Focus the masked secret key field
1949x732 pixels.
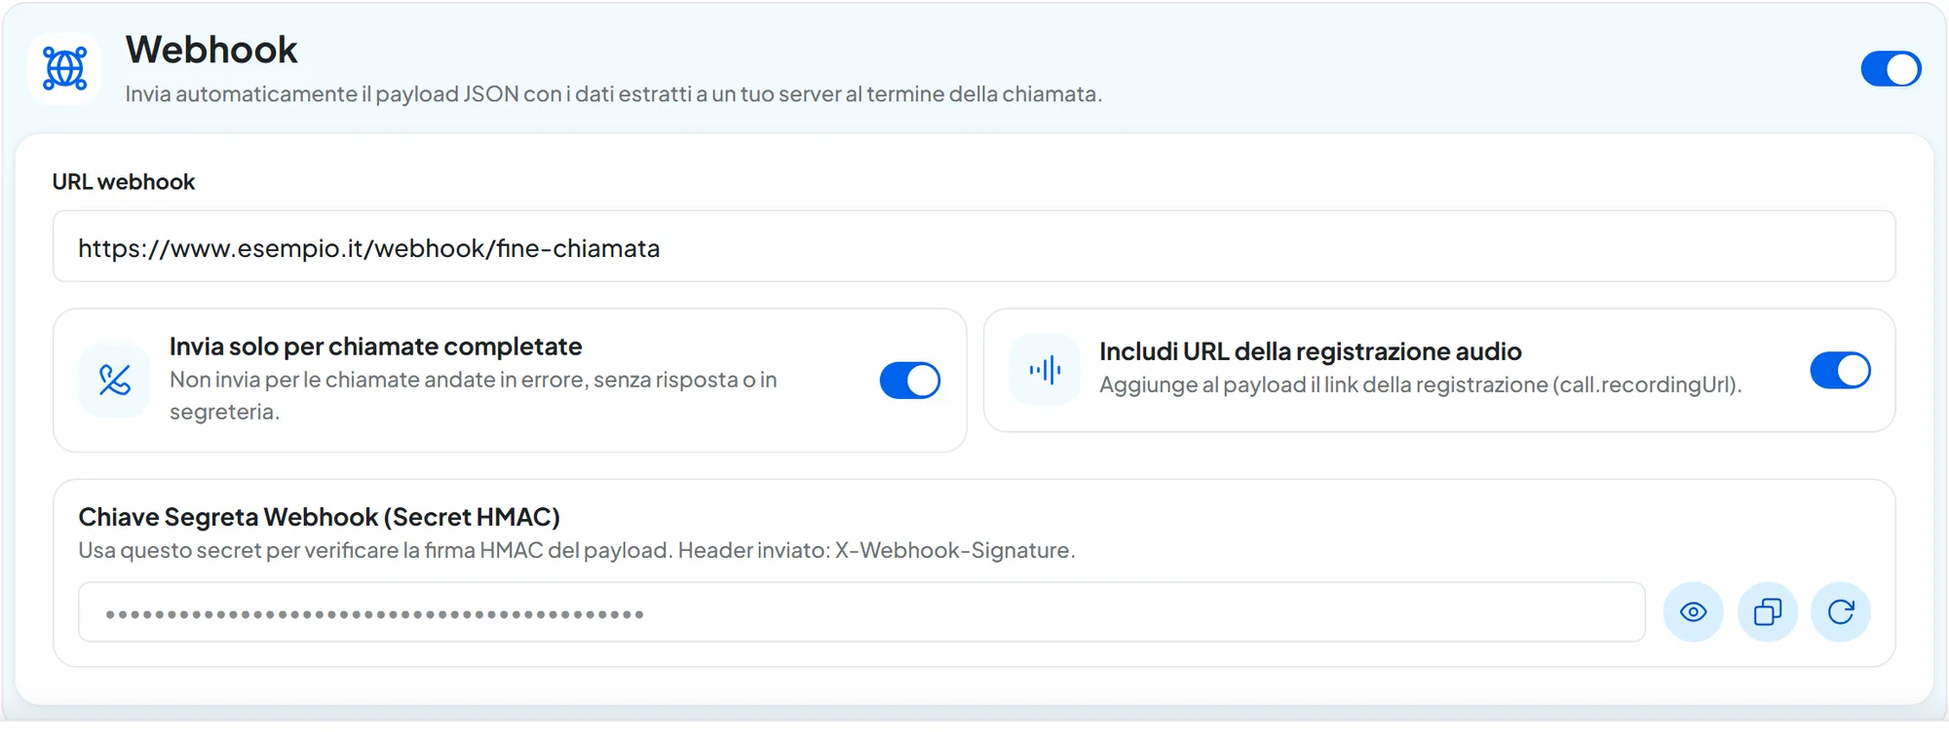[861, 612]
